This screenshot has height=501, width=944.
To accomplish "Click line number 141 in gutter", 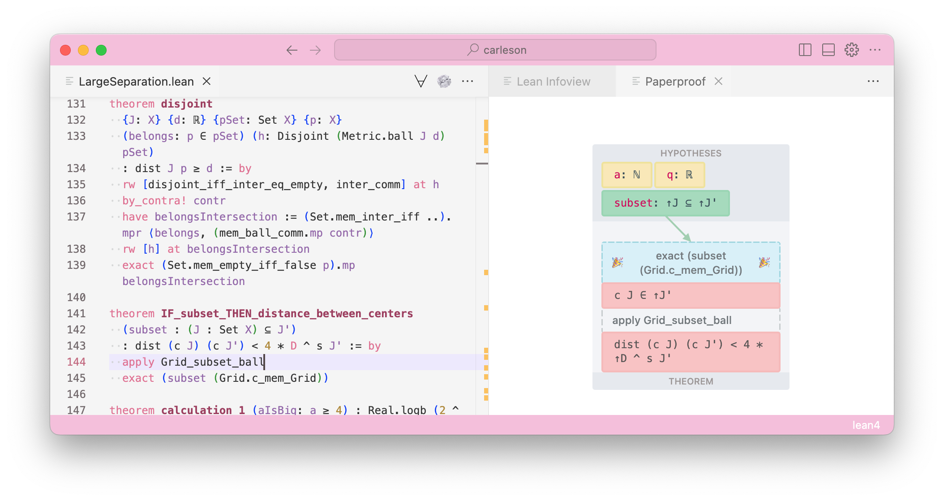I will [76, 313].
